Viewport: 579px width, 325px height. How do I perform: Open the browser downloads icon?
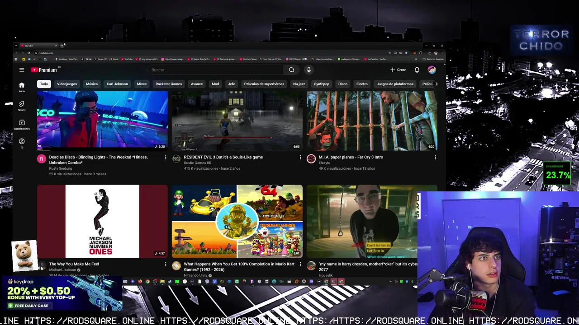(x=430, y=53)
